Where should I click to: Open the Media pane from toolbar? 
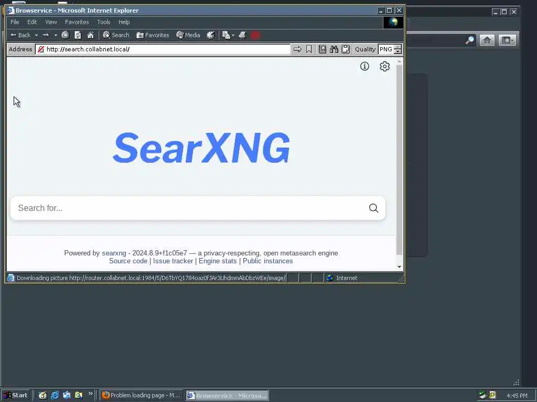tap(188, 35)
